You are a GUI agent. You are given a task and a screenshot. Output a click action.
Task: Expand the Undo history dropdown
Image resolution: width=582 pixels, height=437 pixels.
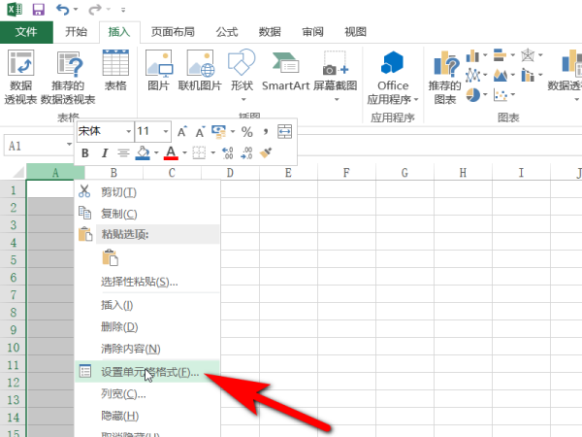[76, 10]
